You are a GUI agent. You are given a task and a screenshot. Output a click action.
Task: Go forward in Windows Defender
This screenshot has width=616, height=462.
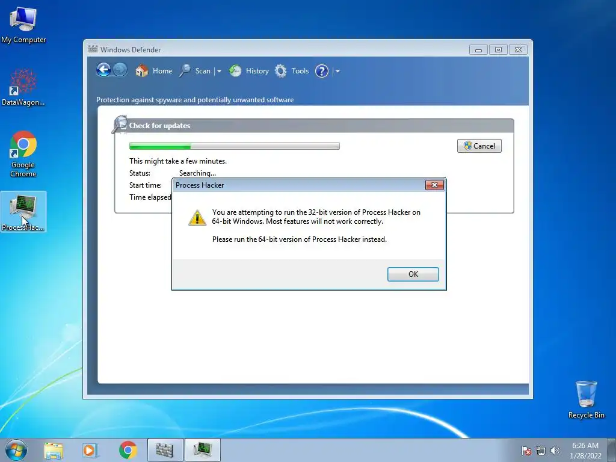coord(120,70)
